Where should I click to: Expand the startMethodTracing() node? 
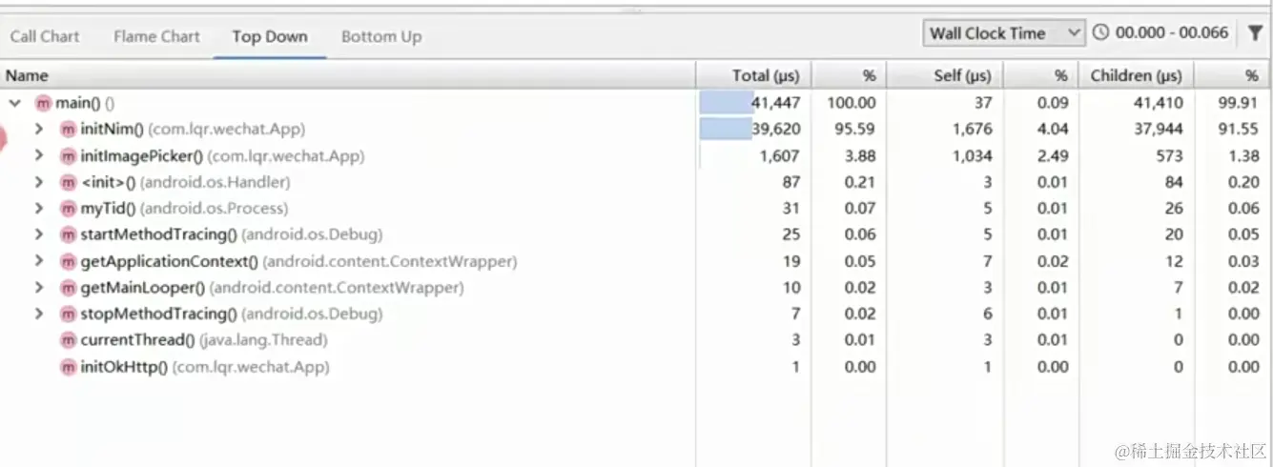(39, 234)
